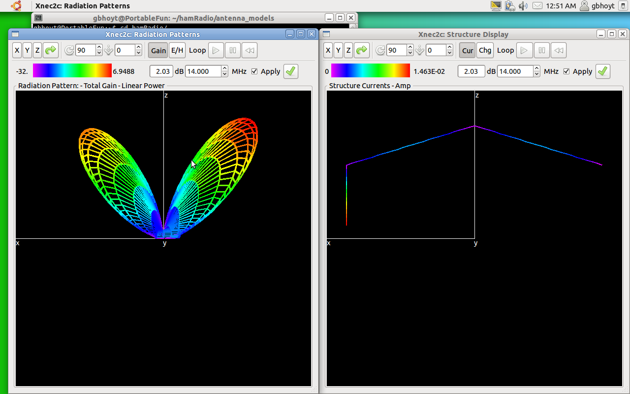Open the mail indicator in top panel
This screenshot has height=394, width=630.
click(537, 6)
